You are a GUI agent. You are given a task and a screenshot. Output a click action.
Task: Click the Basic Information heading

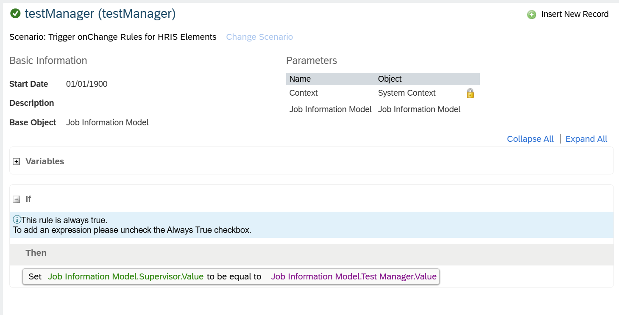(x=48, y=61)
